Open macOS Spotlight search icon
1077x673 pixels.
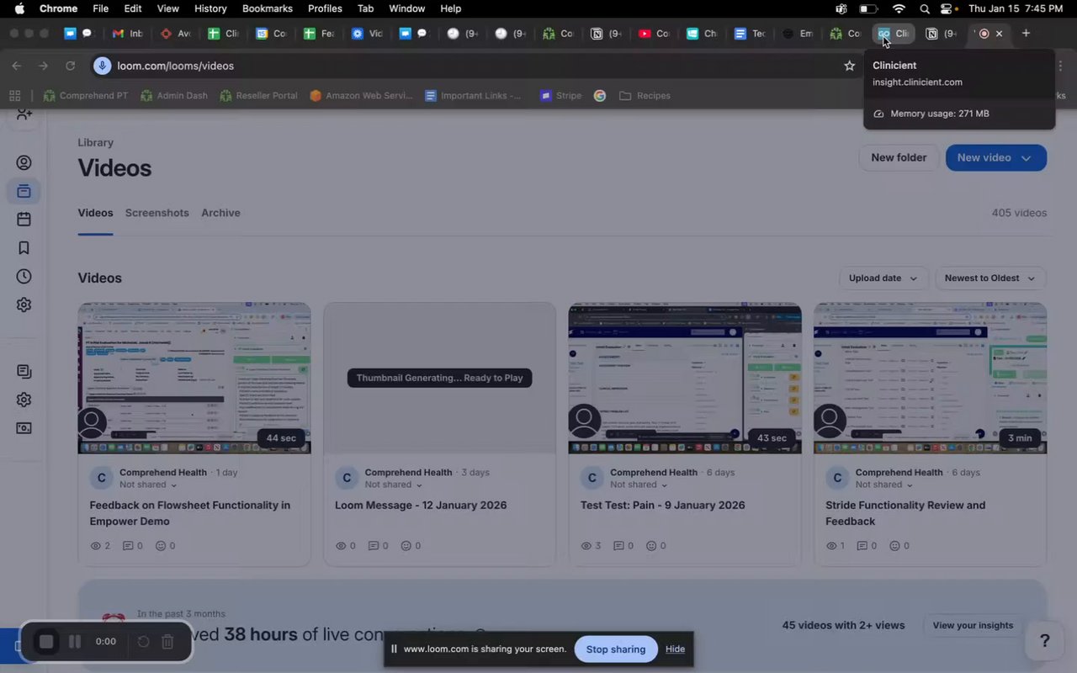(x=925, y=8)
